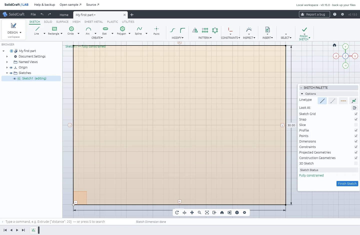
Task: Toggle the Points checkbox
Action: (x=356, y=136)
